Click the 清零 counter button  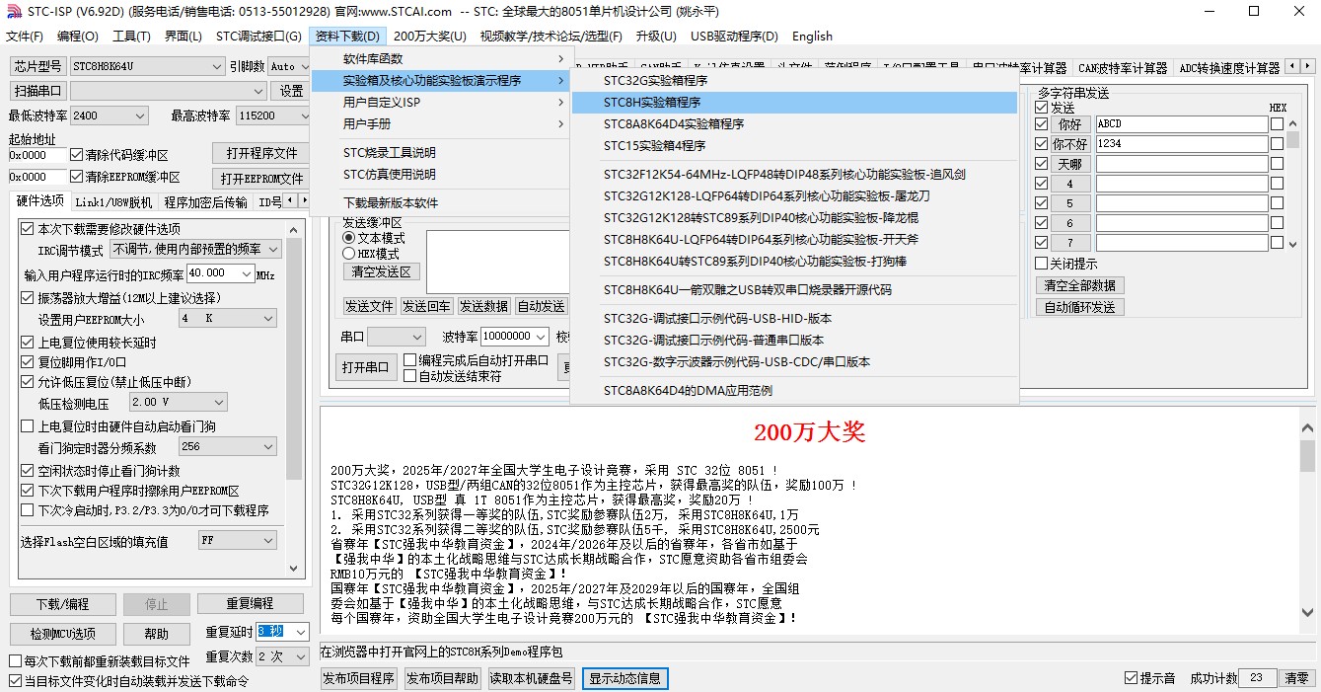click(1296, 678)
